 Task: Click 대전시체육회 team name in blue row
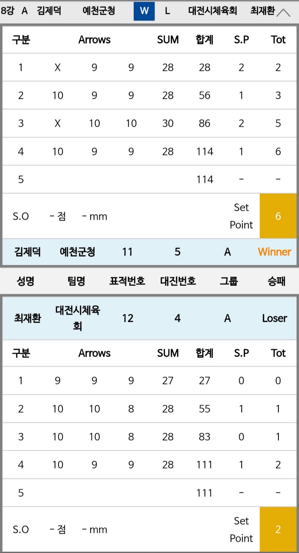tap(78, 318)
